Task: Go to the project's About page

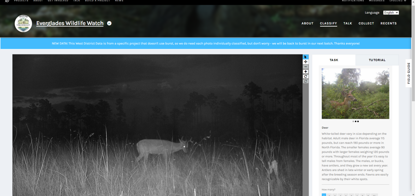Action: (x=307, y=23)
